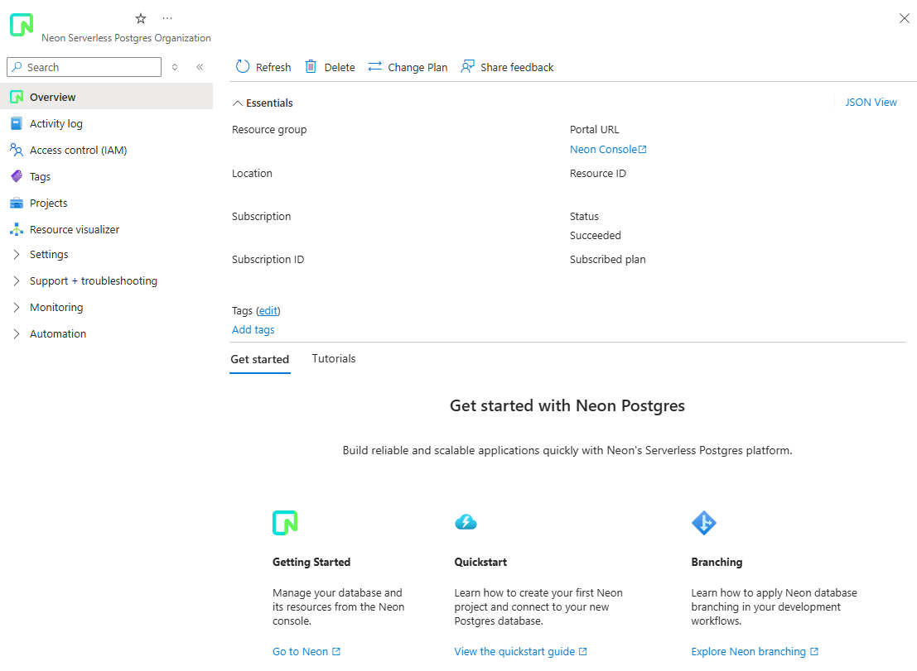Click the Change Plan label
This screenshot has width=917, height=671.
coord(417,67)
